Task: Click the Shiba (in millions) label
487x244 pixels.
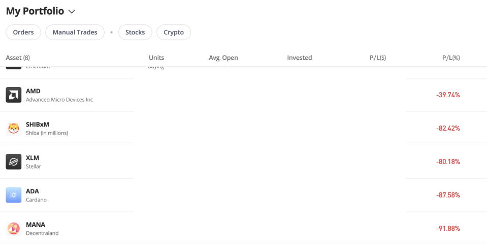Action: point(47,133)
